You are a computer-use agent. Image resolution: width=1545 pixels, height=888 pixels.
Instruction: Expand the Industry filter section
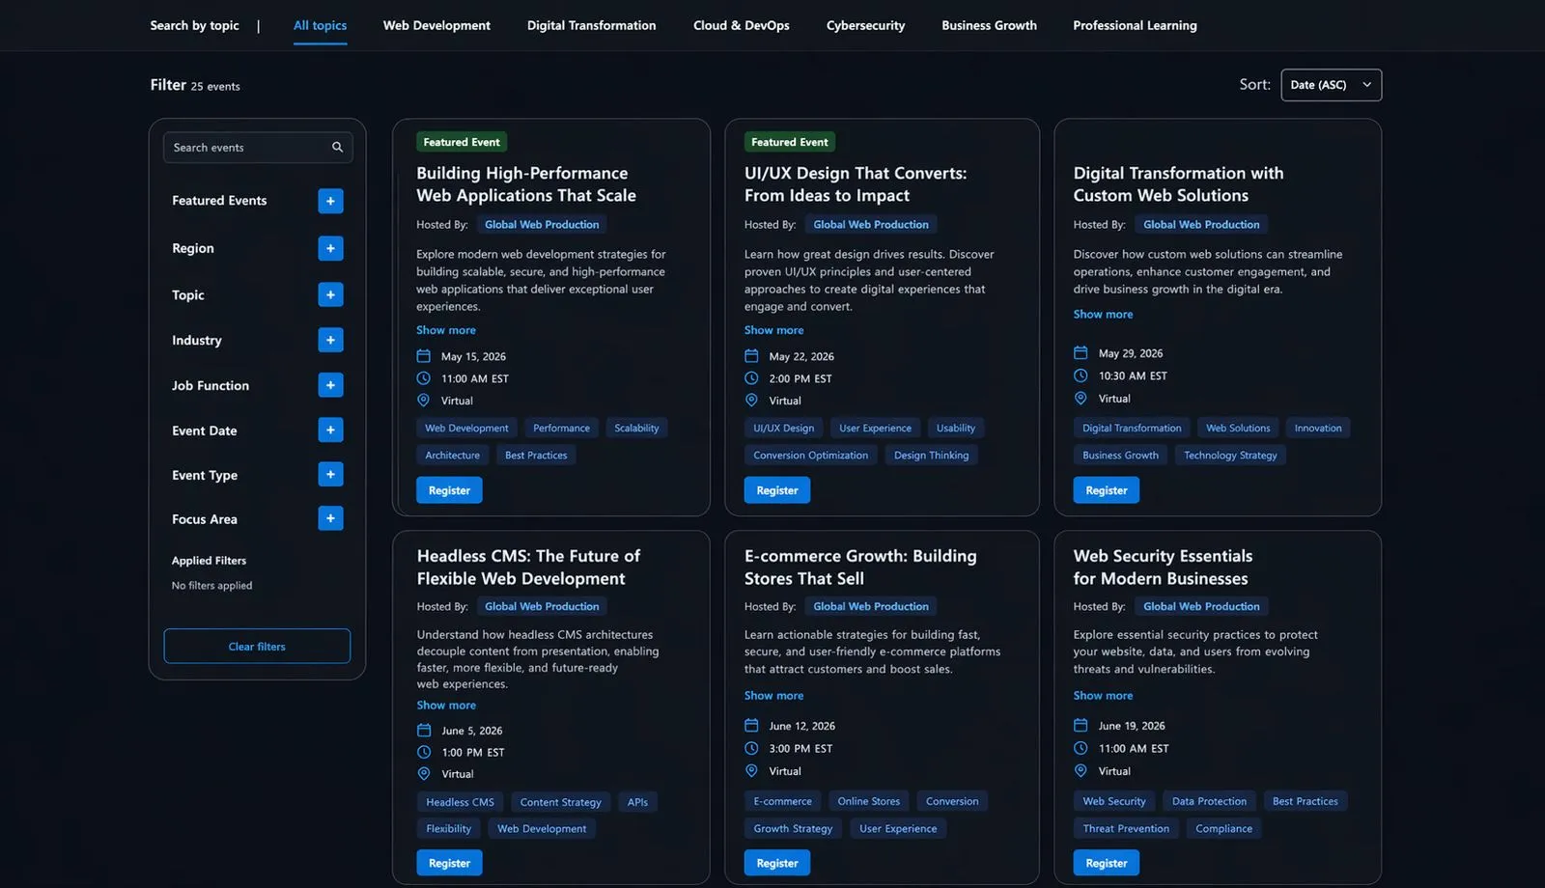330,340
